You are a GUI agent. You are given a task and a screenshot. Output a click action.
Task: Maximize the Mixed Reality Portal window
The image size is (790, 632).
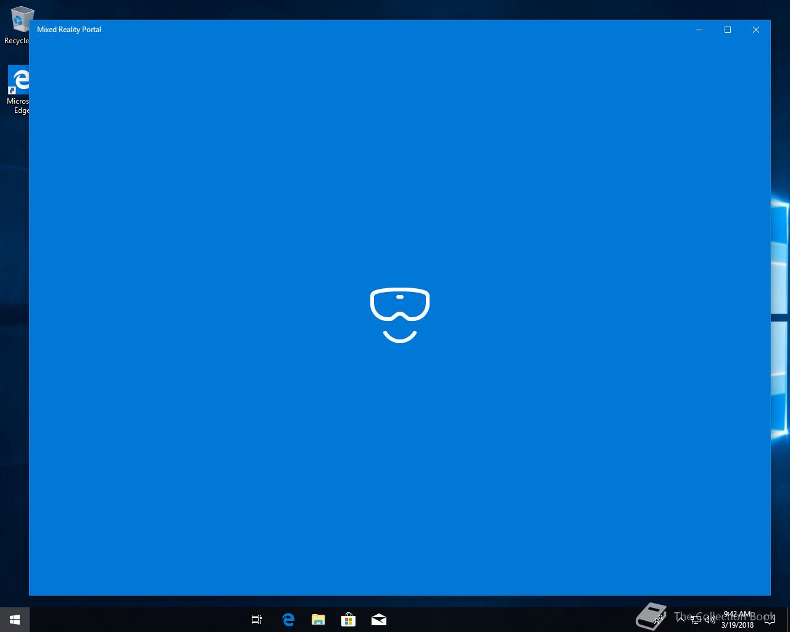coord(728,30)
